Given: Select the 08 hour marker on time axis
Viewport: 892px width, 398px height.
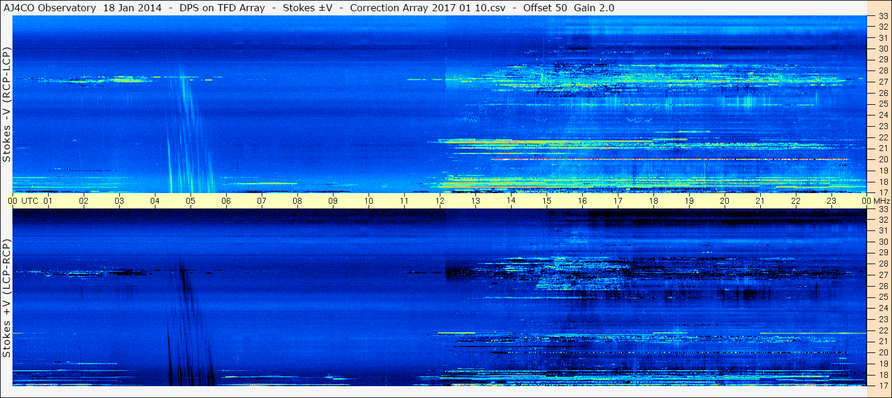Looking at the screenshot, I should 297,201.
